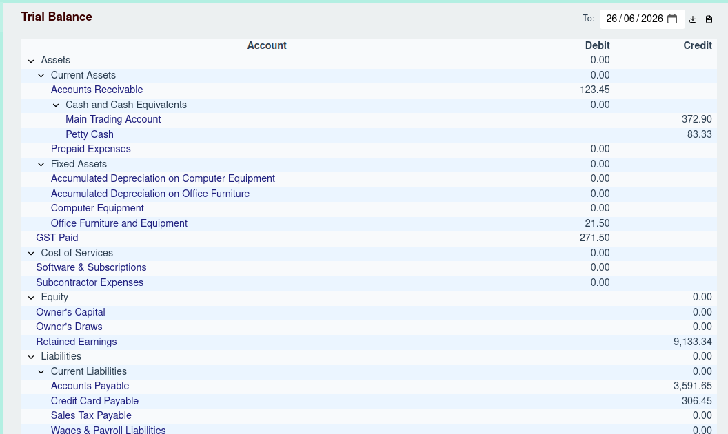
Task: Open Wages & Payroll Liabilities account
Action: pyautogui.click(x=108, y=430)
